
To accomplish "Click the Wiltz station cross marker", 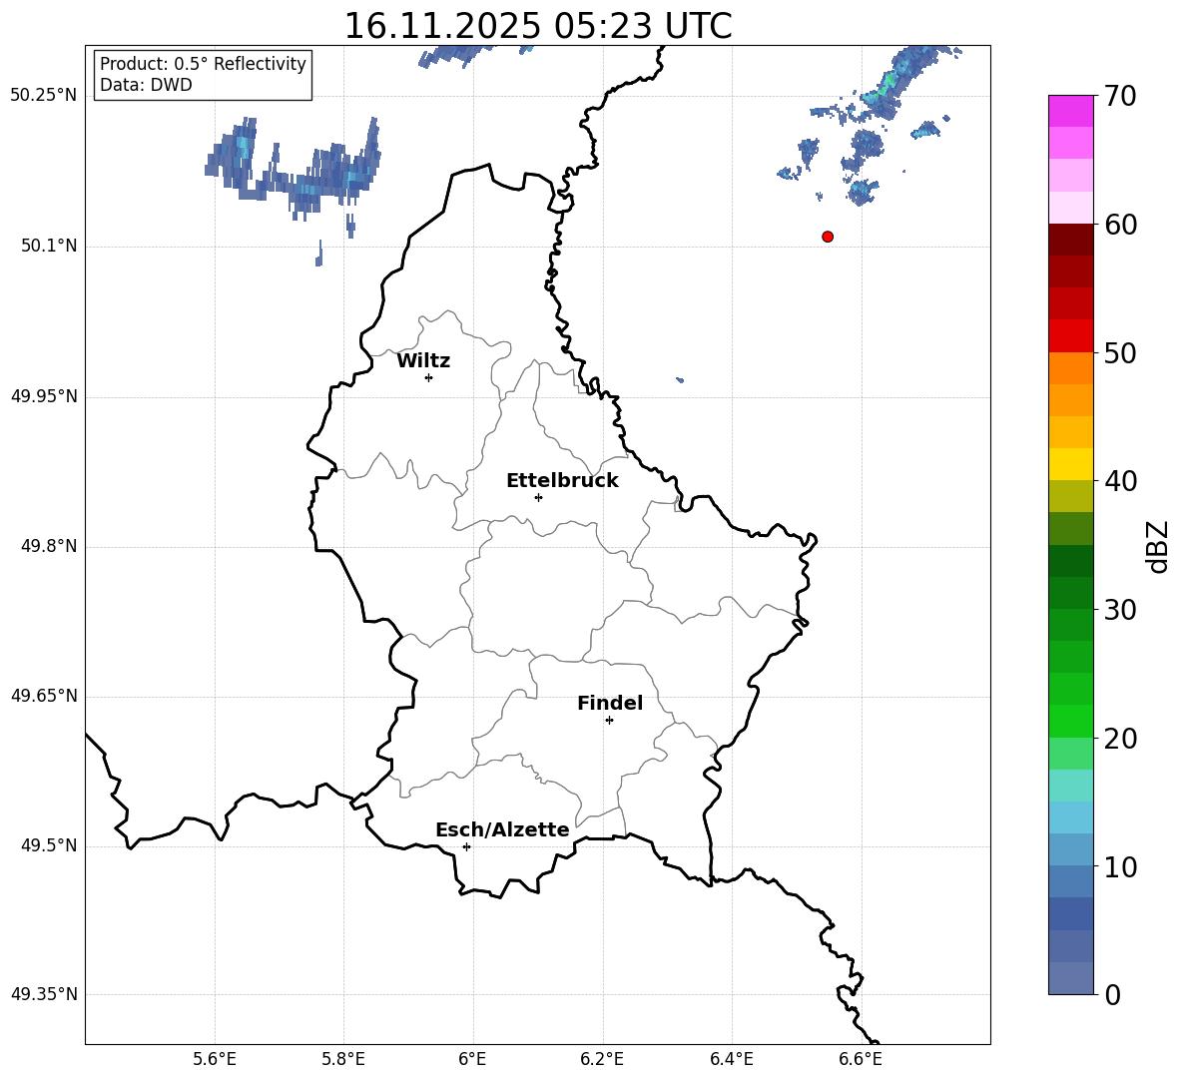I will tap(429, 377).
